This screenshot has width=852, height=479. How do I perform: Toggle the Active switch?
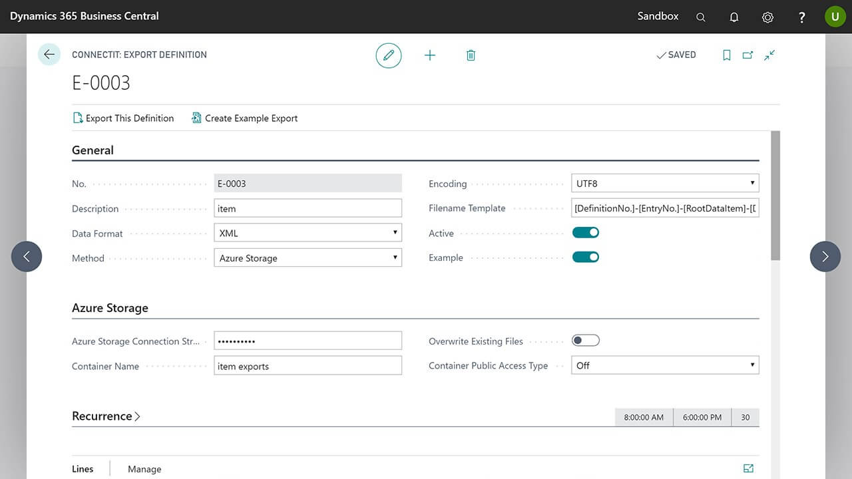coord(586,233)
